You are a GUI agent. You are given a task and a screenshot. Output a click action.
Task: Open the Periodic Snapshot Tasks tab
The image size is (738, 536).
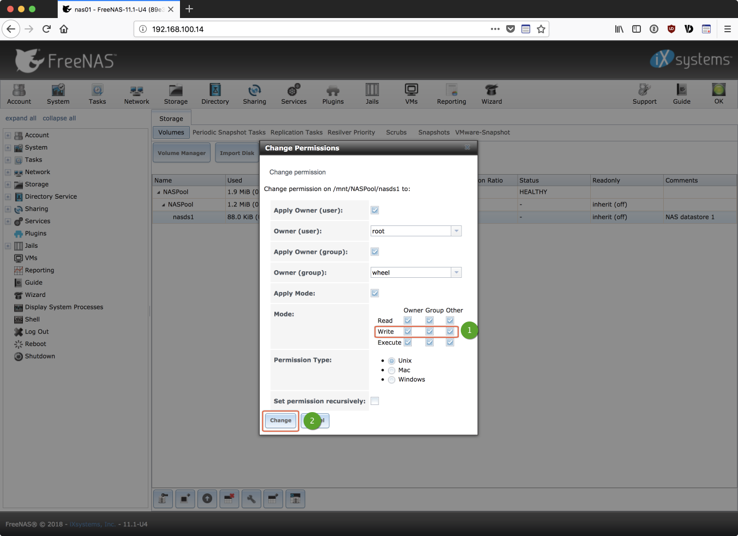point(229,133)
